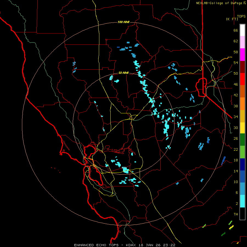Click the "NEXLAB-College of DuPage" header text
The width and height of the screenshot is (247, 247).
[x=220, y=3]
